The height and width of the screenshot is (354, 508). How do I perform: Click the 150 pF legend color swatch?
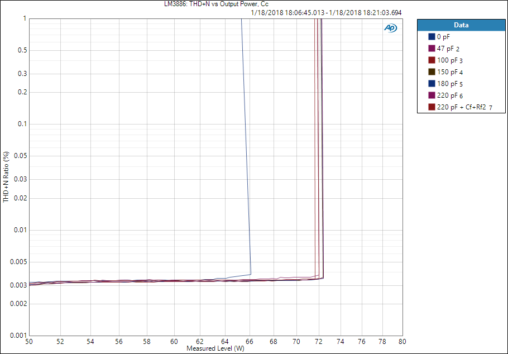click(432, 71)
